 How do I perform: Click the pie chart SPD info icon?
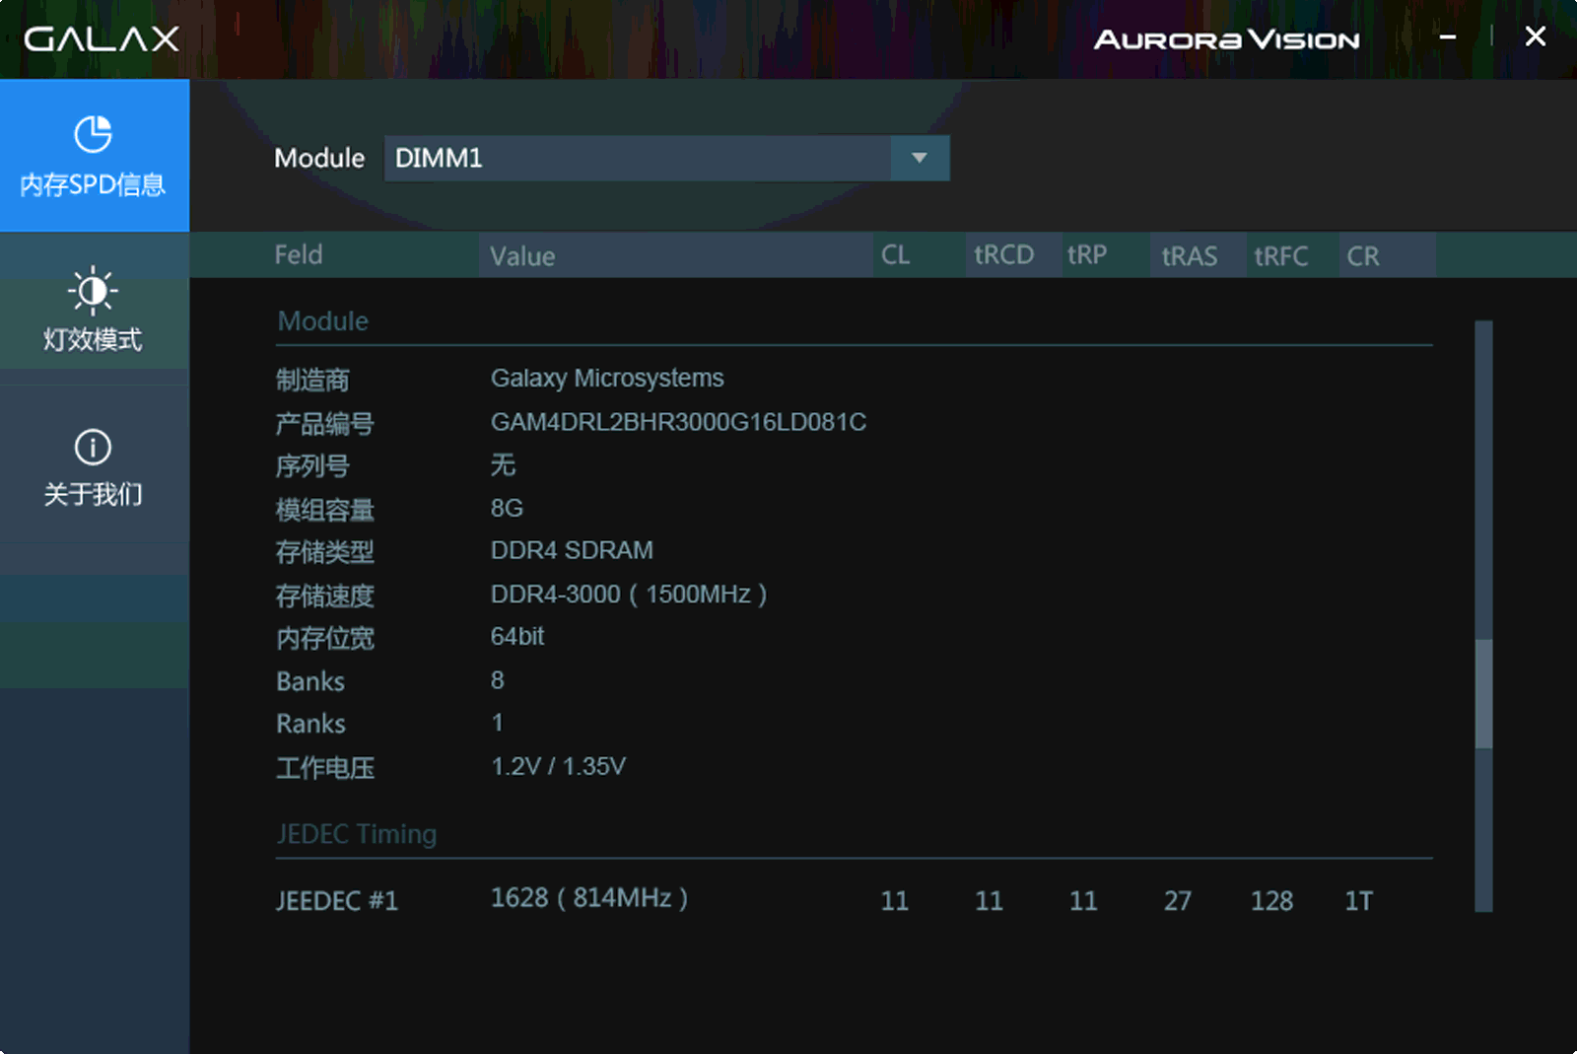click(94, 134)
